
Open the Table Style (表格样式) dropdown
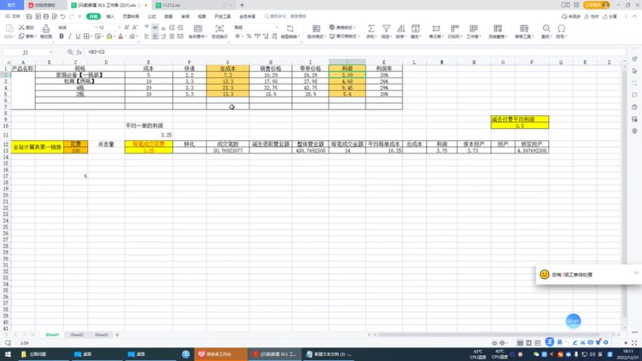(343, 27)
